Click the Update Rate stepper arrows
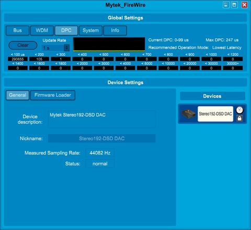Image resolution: width=251 pixels, height=230 pixels. [x=66, y=48]
